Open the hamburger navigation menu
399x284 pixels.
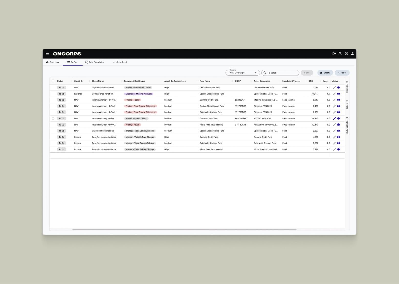coord(47,54)
